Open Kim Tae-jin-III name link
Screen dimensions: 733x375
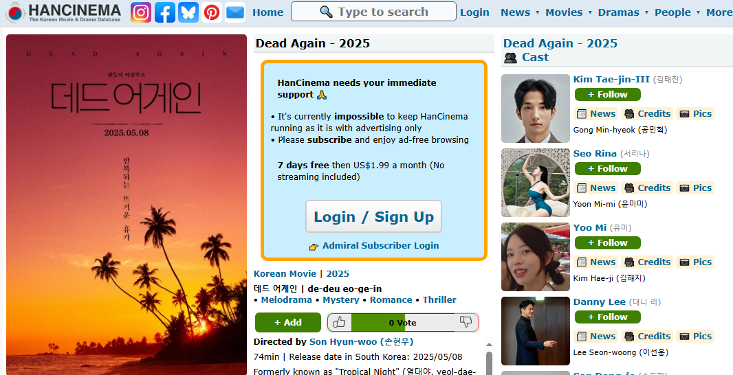pos(611,80)
